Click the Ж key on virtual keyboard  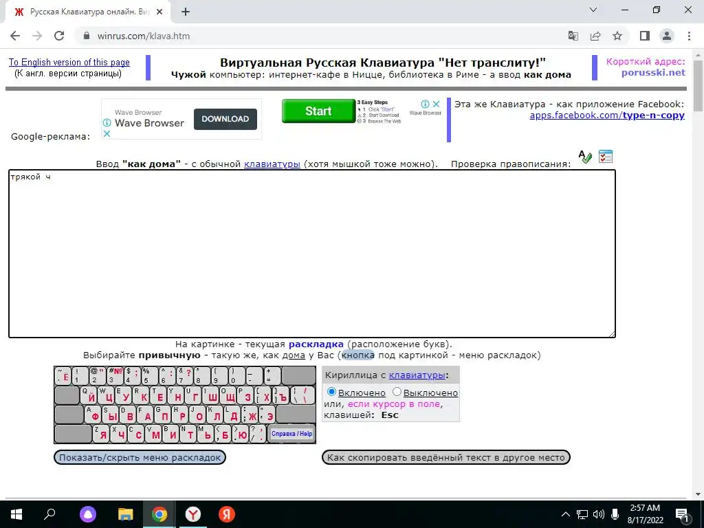coord(250,415)
